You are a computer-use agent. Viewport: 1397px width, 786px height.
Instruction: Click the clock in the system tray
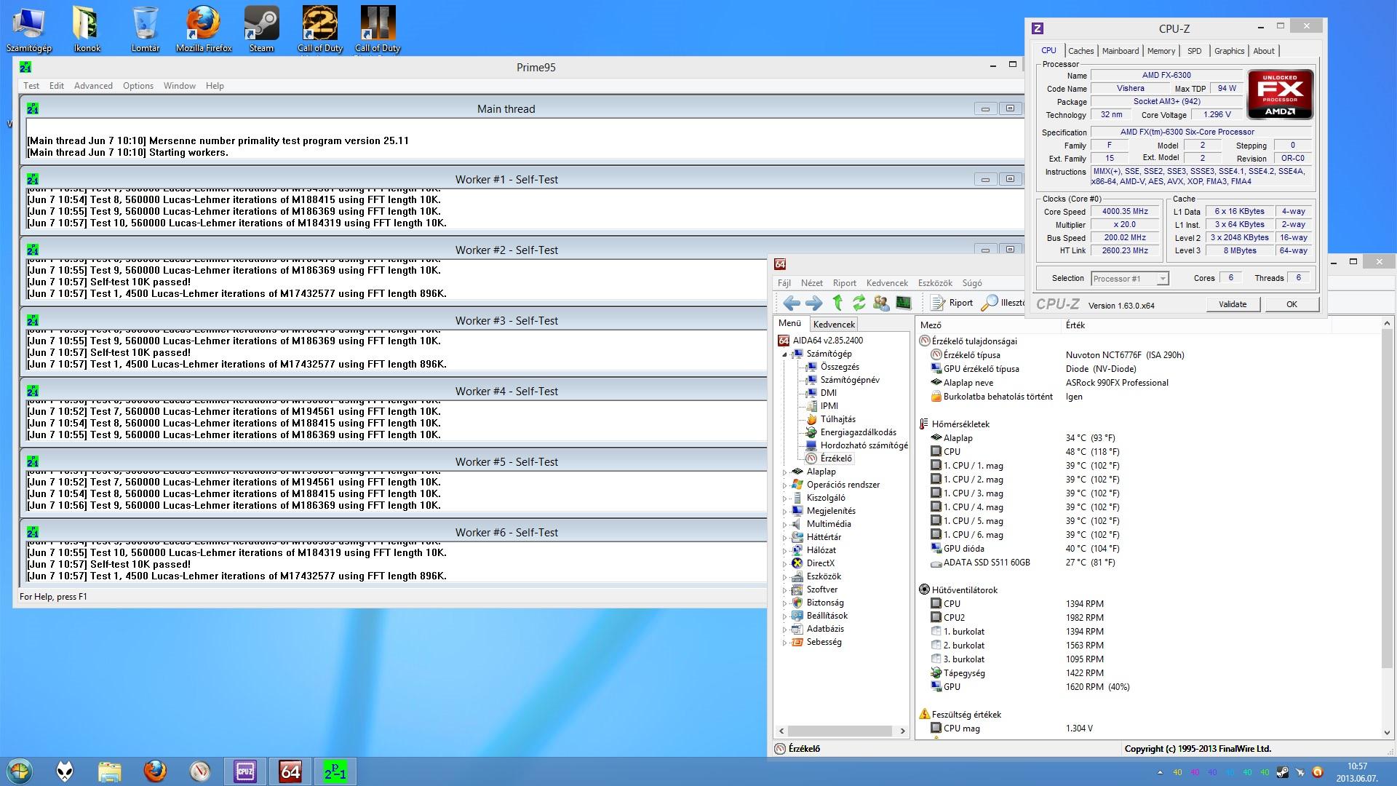pyautogui.click(x=1357, y=771)
